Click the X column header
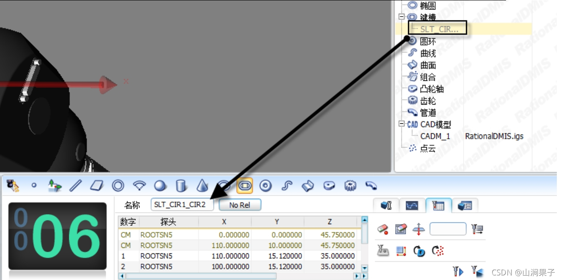 coord(224,222)
